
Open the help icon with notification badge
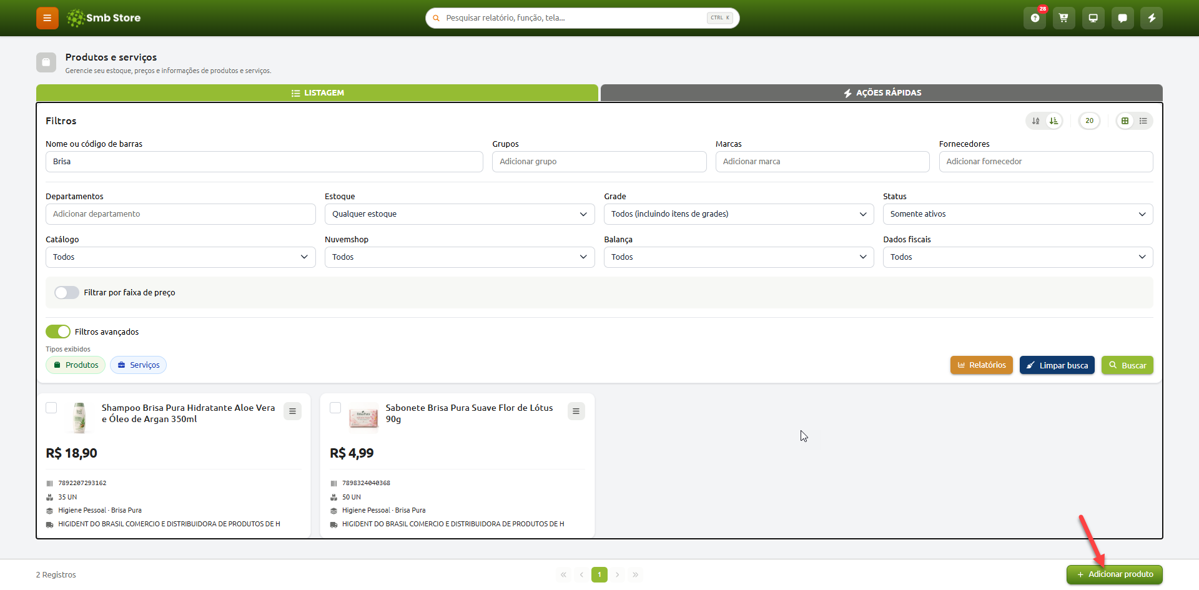[x=1035, y=18]
